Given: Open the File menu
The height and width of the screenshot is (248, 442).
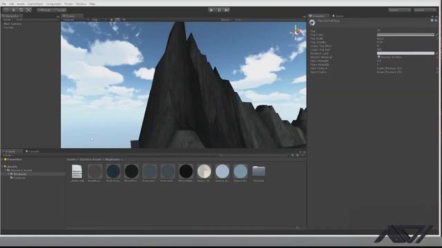Looking at the screenshot, I should click(x=3, y=4).
